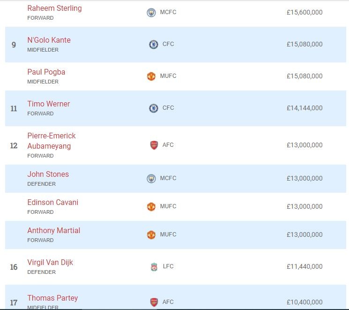Click the Arsenal crest in Thomas Partey row
The height and width of the screenshot is (310, 349).
[x=154, y=302]
